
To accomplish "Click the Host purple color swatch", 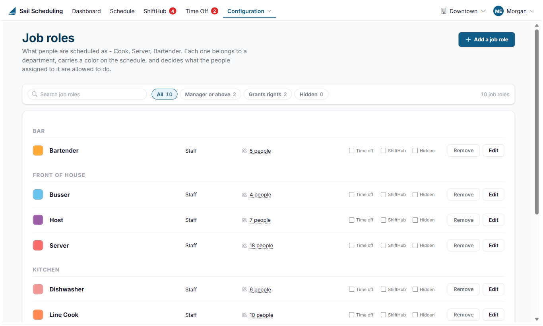I will pos(38,220).
